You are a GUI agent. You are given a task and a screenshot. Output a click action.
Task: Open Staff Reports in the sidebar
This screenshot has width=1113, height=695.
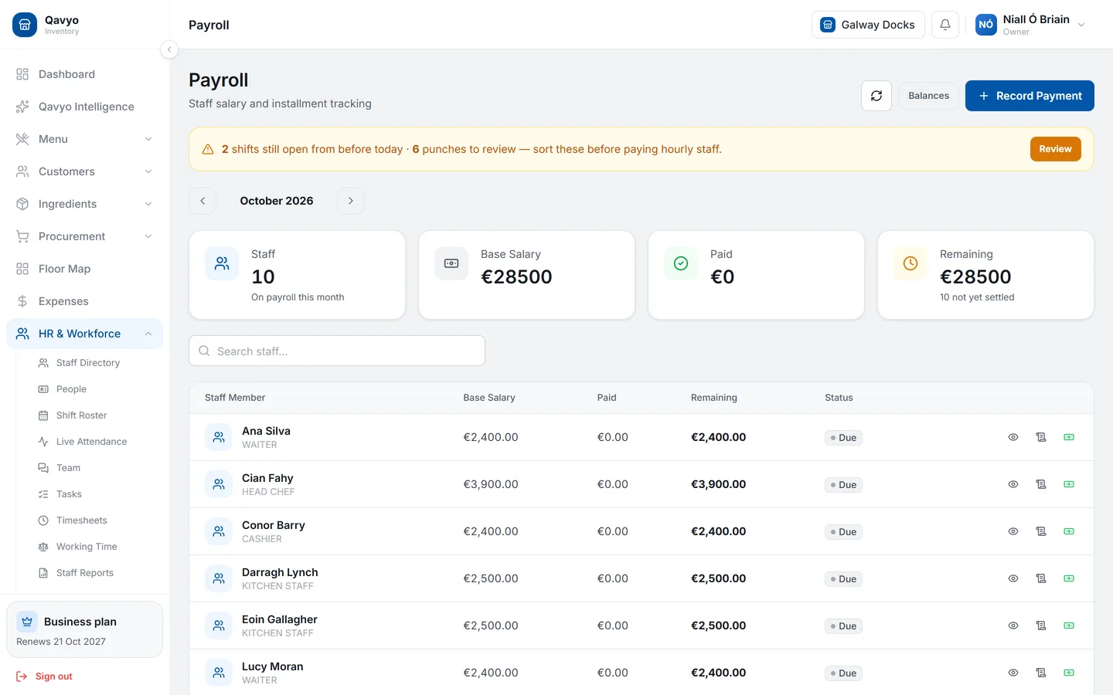pyautogui.click(x=96, y=573)
